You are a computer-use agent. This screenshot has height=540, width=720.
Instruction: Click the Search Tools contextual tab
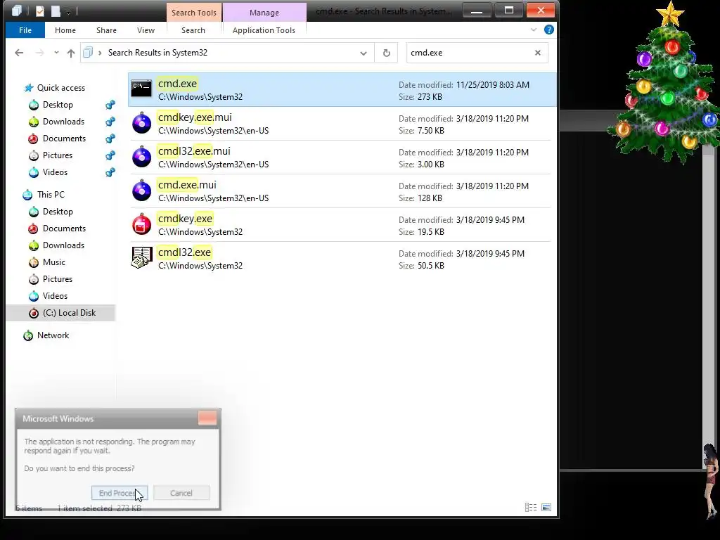click(x=194, y=13)
